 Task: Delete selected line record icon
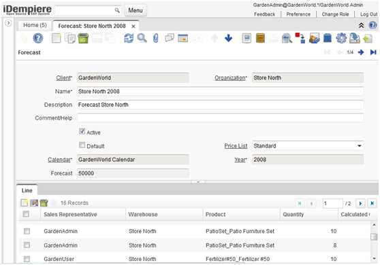44,203
